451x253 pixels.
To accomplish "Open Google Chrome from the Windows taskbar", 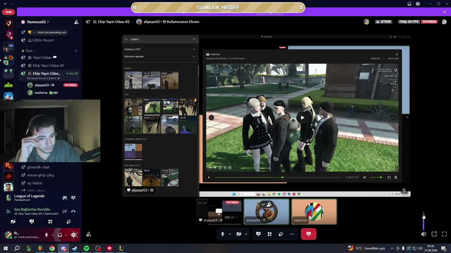I will 52,248.
